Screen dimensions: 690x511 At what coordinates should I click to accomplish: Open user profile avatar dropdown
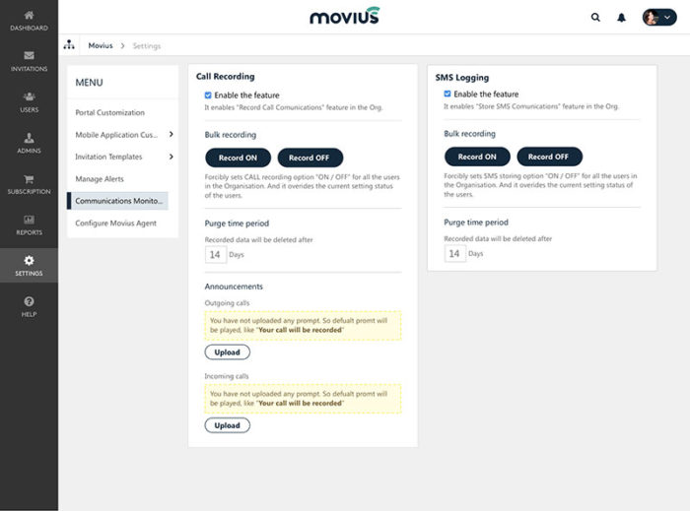659,17
